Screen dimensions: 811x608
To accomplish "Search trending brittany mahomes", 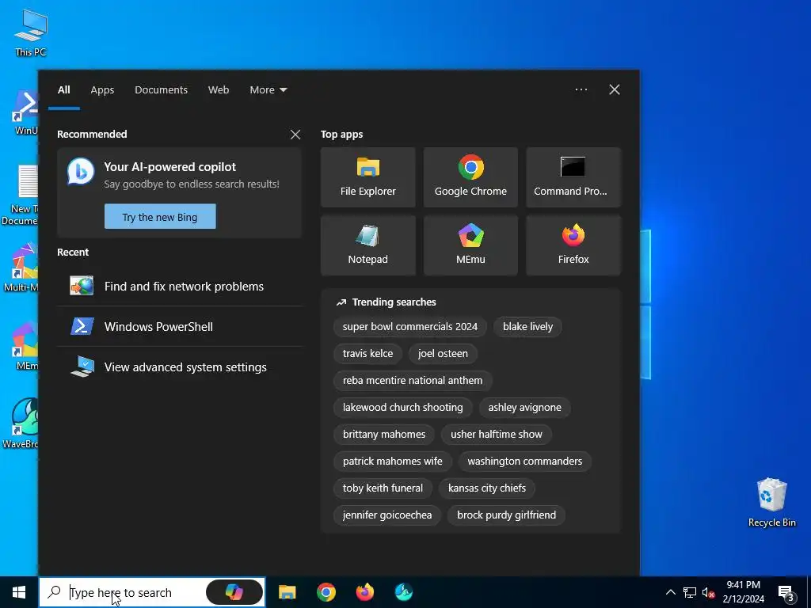I will tap(384, 434).
